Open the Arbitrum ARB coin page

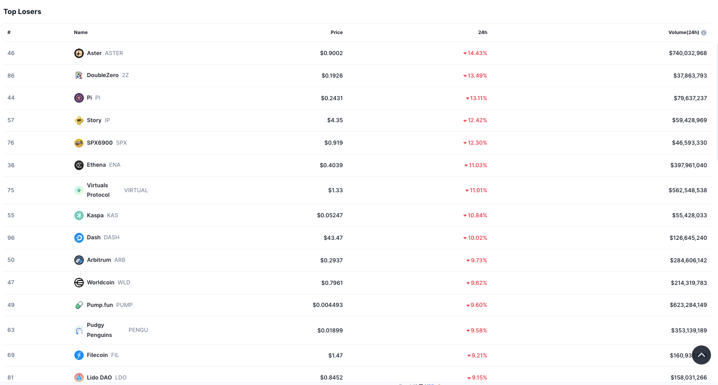point(99,260)
